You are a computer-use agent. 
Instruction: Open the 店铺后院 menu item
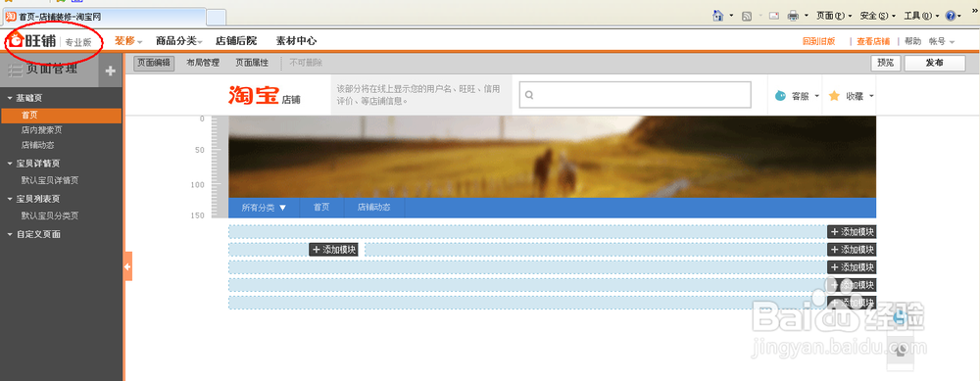pos(236,41)
